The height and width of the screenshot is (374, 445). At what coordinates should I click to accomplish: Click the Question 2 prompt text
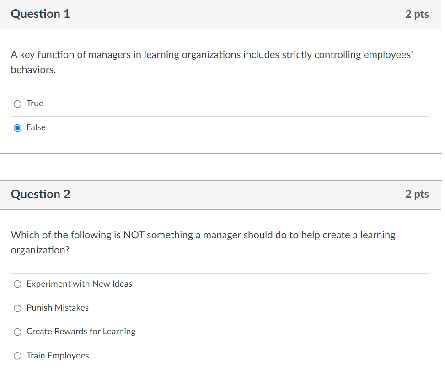(203, 242)
